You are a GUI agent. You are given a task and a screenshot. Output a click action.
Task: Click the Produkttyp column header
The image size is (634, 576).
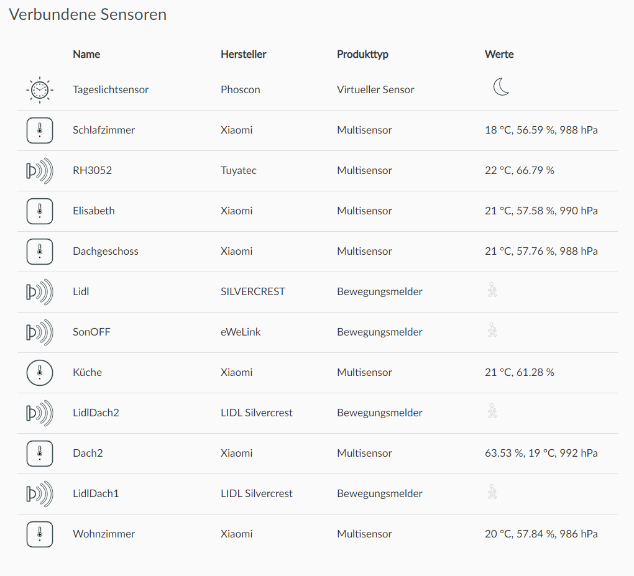[362, 54]
